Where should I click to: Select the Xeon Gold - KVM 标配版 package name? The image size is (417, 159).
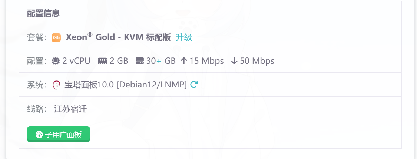[118, 37]
